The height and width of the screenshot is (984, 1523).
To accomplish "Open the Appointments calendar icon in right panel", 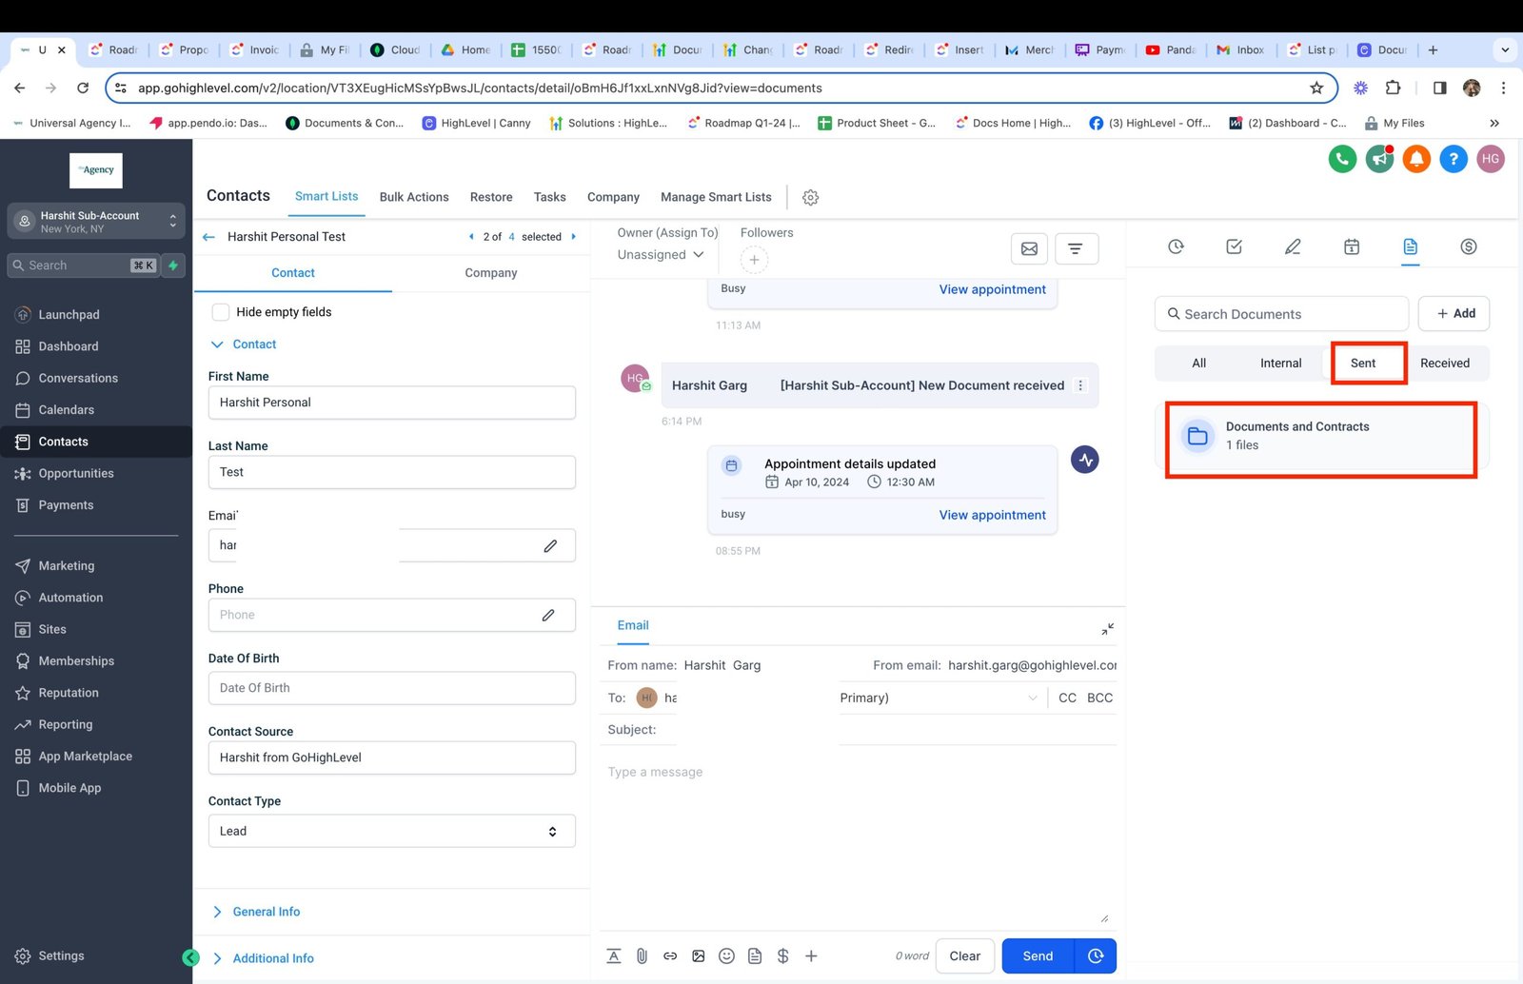I will click(x=1351, y=247).
